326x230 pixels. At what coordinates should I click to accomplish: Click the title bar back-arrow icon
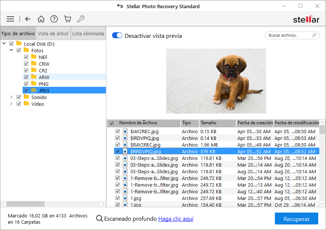[120, 6]
